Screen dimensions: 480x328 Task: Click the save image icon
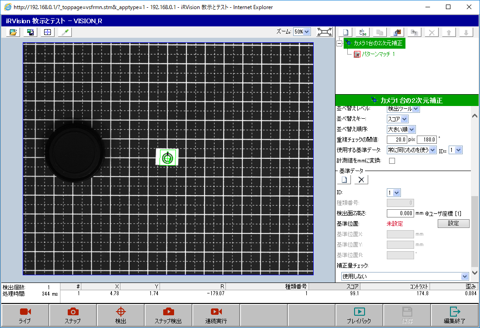click(x=30, y=32)
